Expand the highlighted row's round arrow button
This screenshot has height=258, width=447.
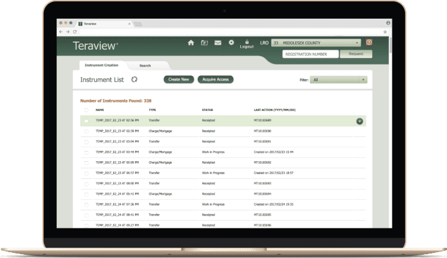click(x=360, y=121)
